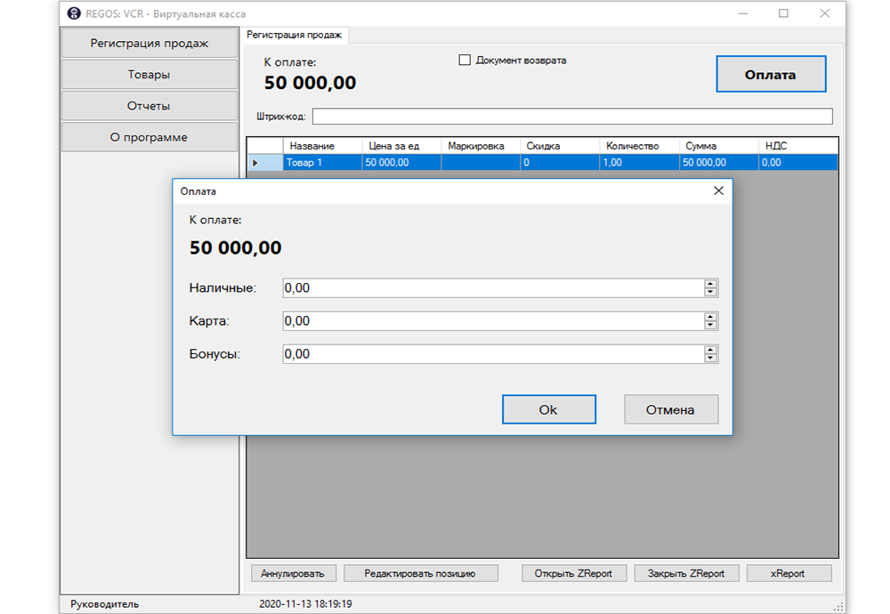Decrease the Бонусы amount using down arrow
This screenshot has width=890, height=614.
click(710, 359)
